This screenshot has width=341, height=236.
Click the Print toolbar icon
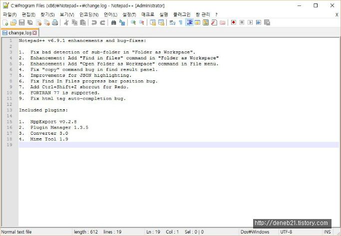[x=55, y=22]
